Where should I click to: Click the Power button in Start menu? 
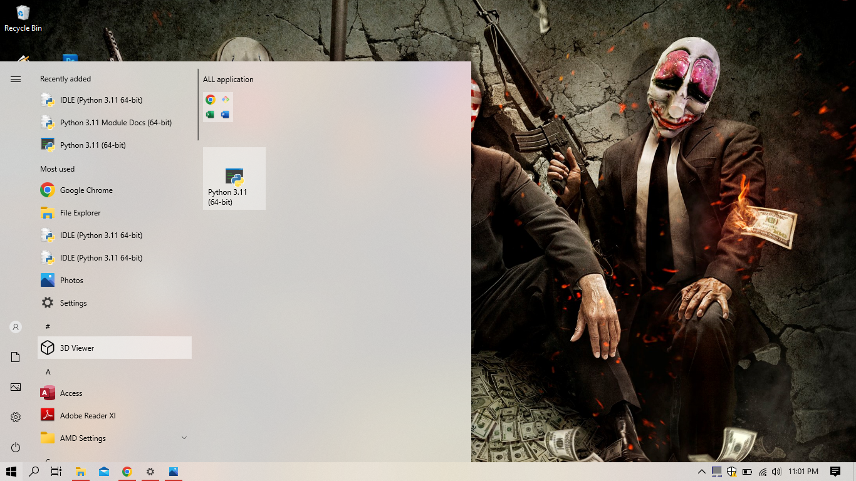click(16, 447)
